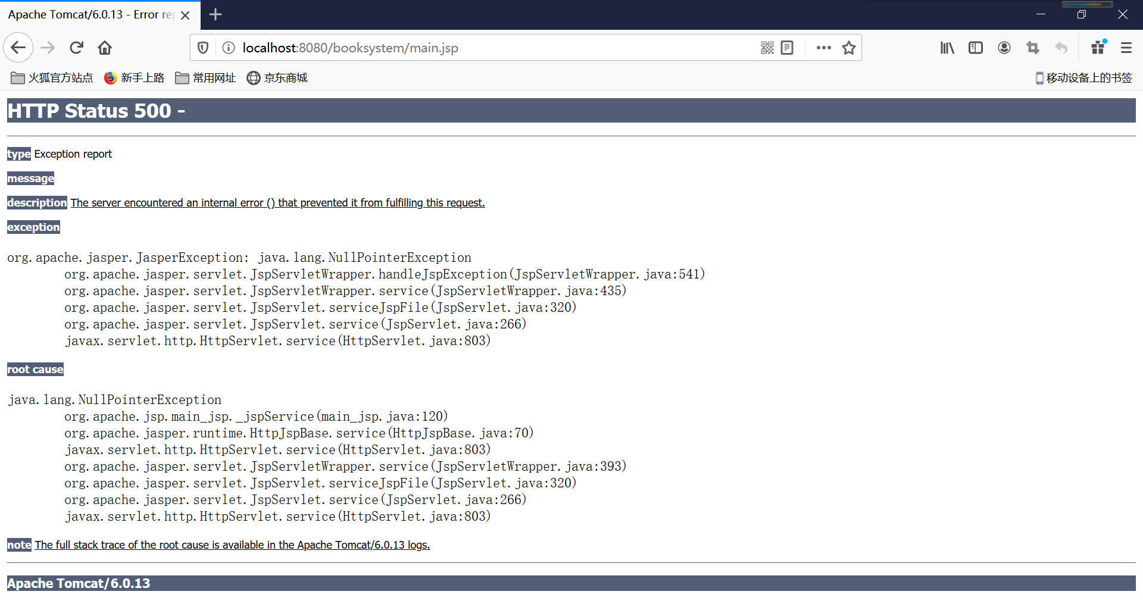The width and height of the screenshot is (1143, 607).
Task: Open the Firefox account icon
Action: tap(1004, 48)
